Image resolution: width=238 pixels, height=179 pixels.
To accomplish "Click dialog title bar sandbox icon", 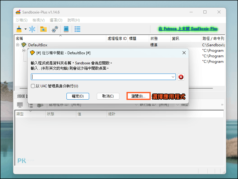I will 32,53.
